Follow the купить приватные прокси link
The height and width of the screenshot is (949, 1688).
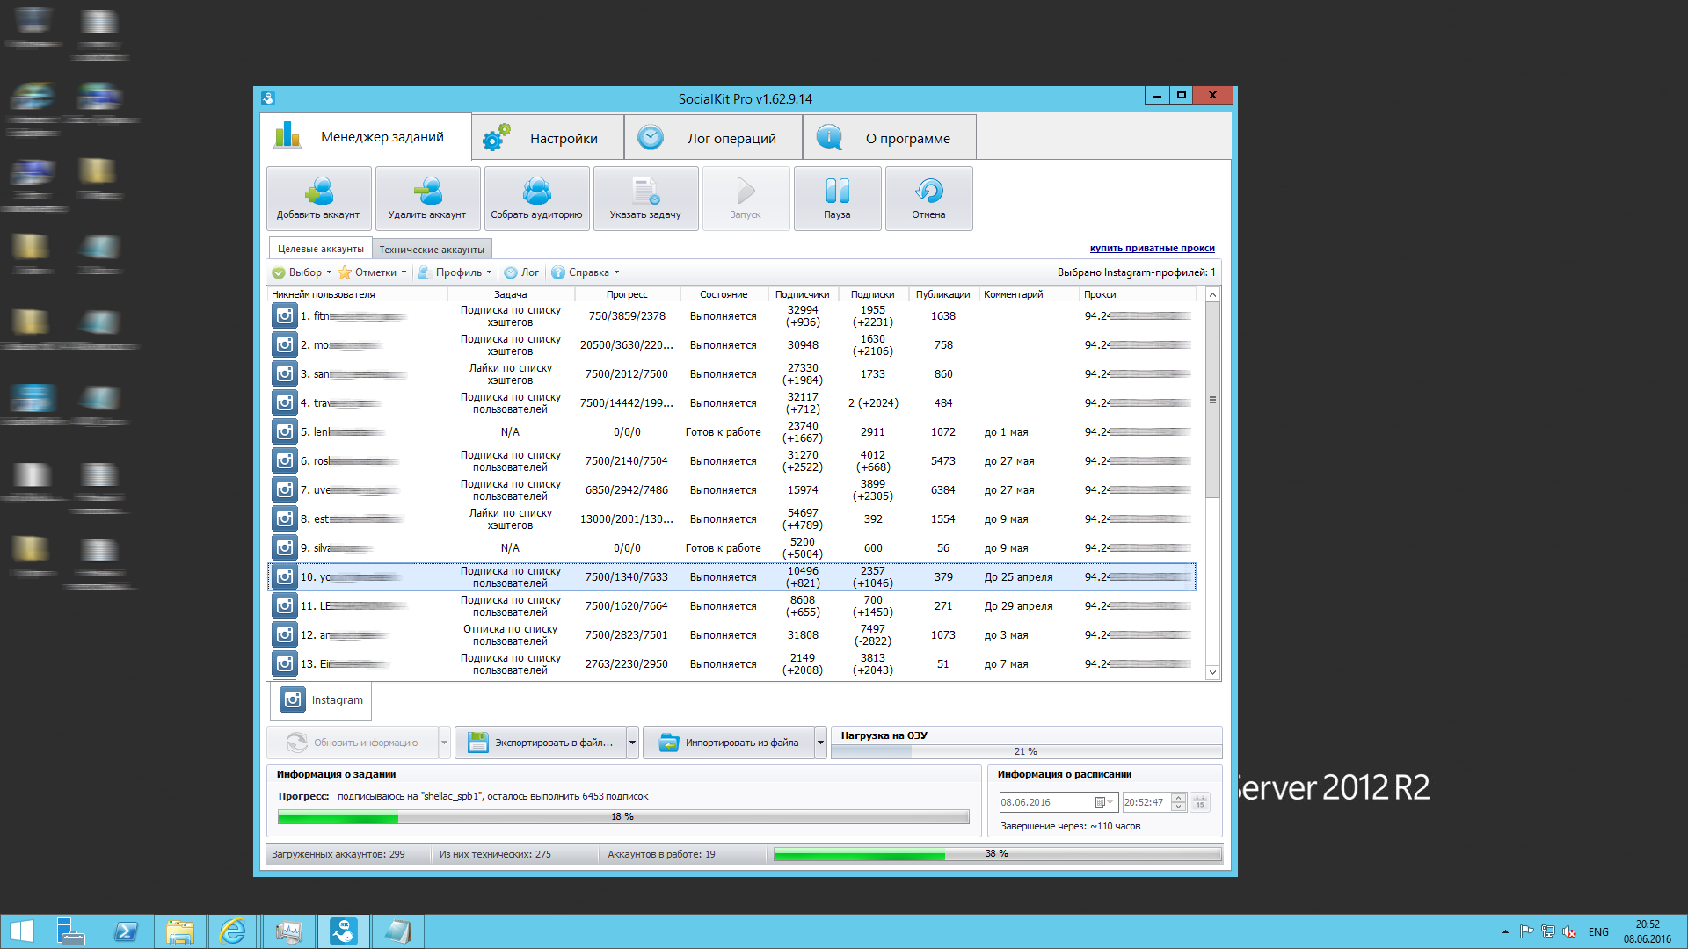point(1152,248)
